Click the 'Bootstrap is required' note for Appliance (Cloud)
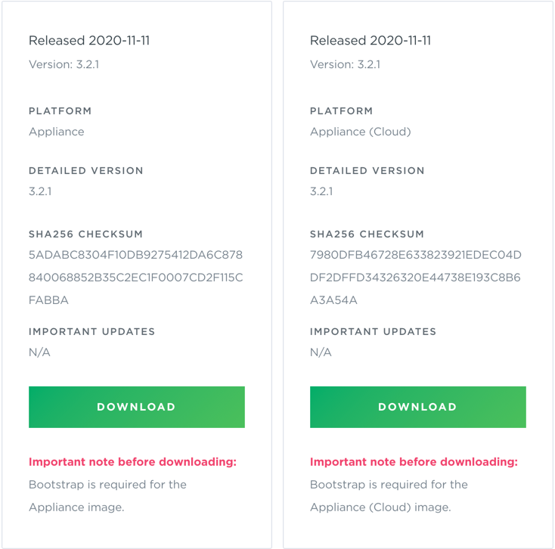Viewport: 555px width, 549px height. click(389, 495)
